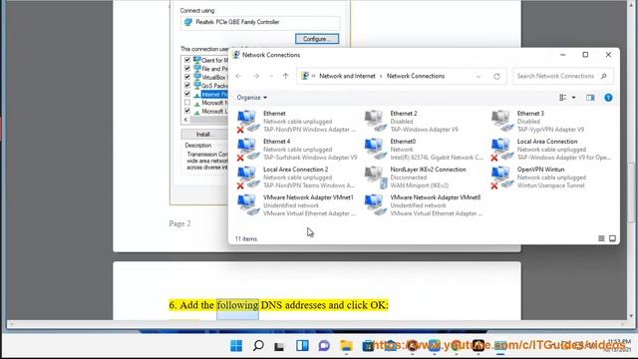638x359 pixels.
Task: Toggle QoS Packet Scheduler checkbox
Action: point(187,86)
